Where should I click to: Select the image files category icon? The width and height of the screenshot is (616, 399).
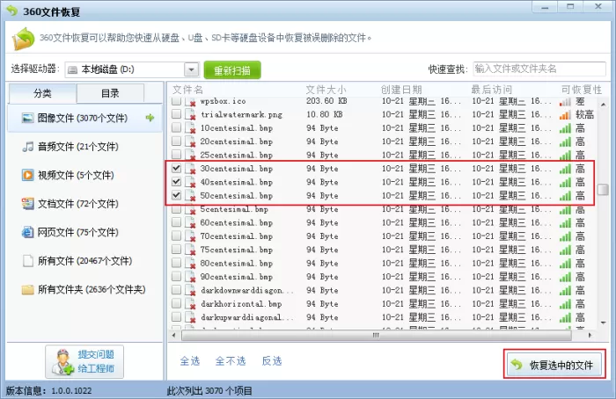[x=27, y=118]
